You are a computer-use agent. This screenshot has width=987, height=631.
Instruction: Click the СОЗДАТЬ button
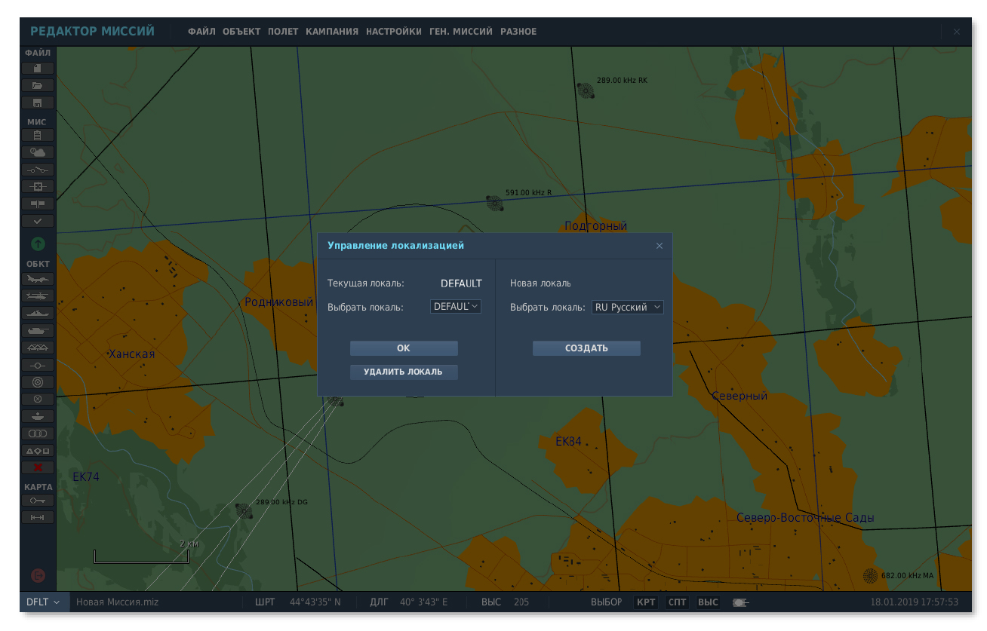coord(586,348)
